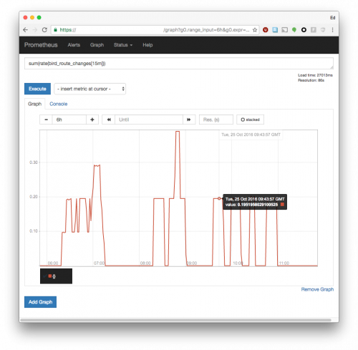The image size is (358, 350).
Task: Click the highlighted data point on the graph
Action: coord(219,198)
